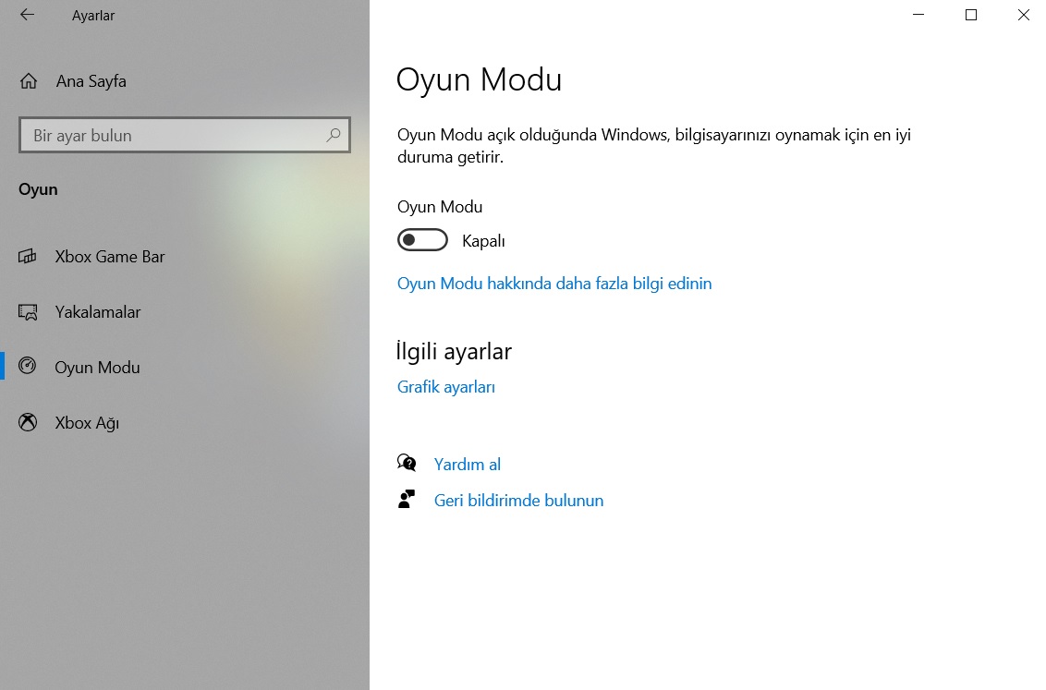Click the Geri bildirimde bulunun person icon
Image resolution: width=1046 pixels, height=690 pixels.
click(x=407, y=500)
